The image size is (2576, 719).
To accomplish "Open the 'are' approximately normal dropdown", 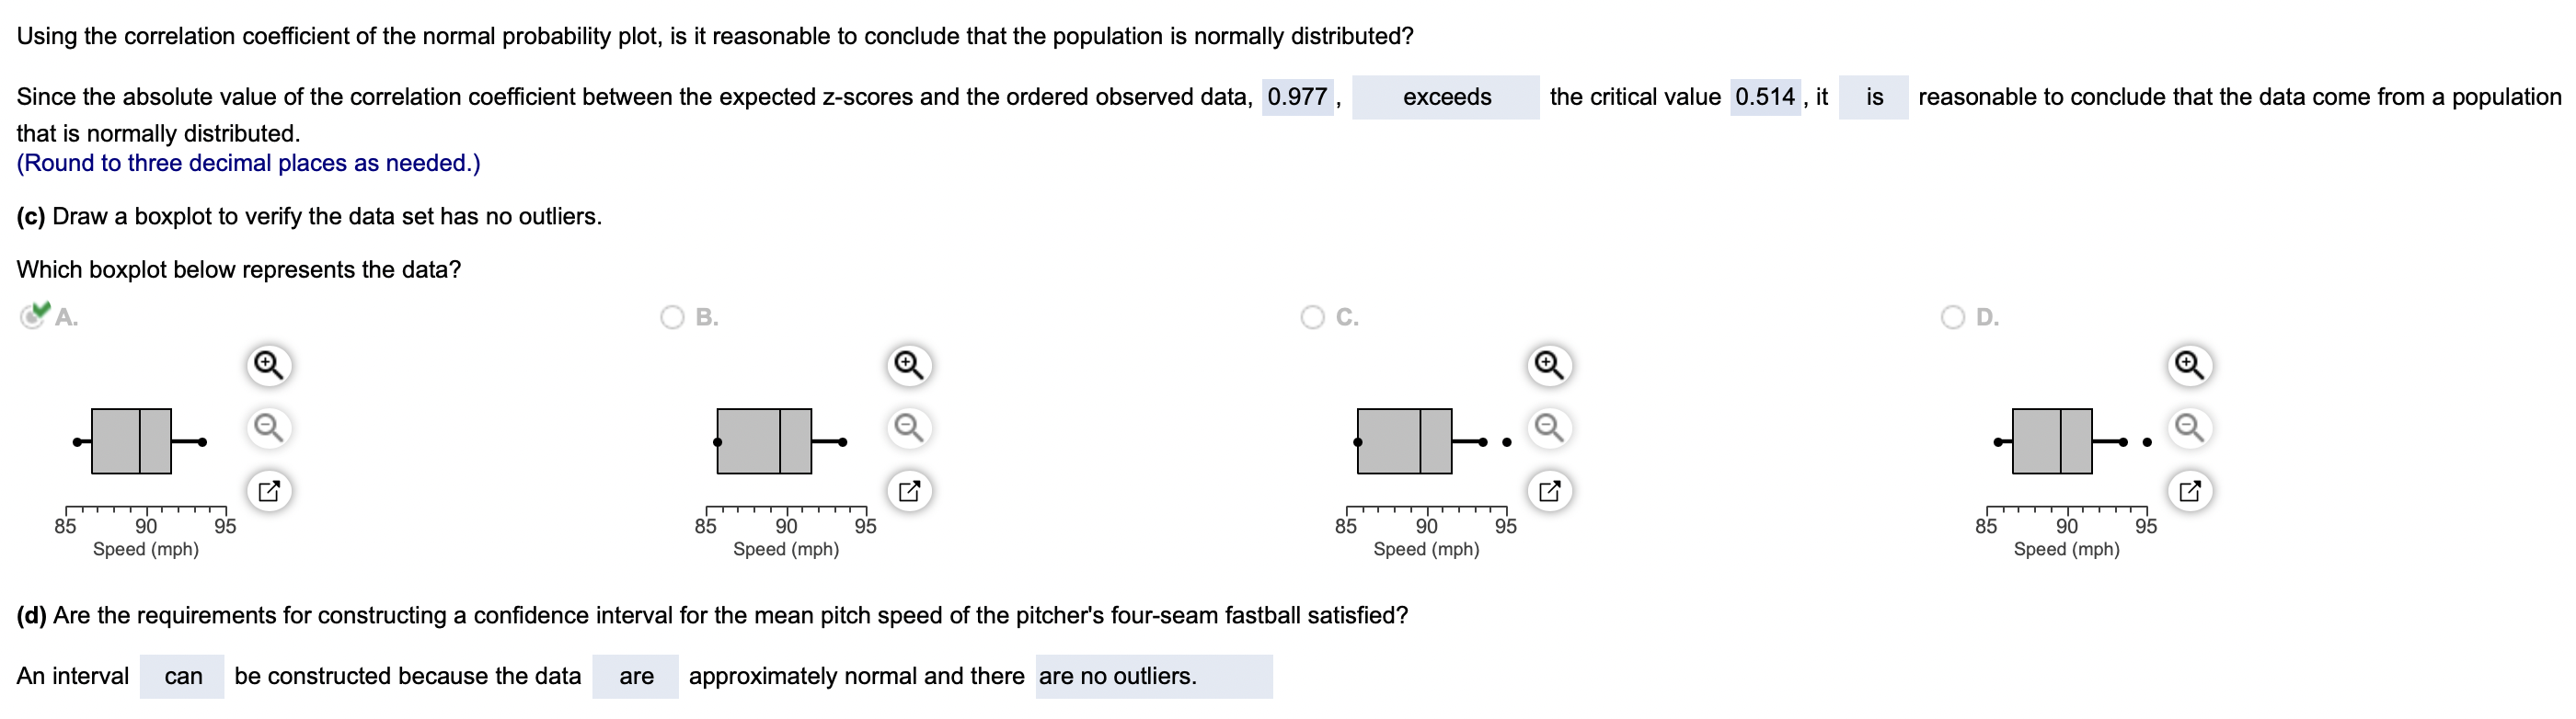I will click(x=635, y=676).
